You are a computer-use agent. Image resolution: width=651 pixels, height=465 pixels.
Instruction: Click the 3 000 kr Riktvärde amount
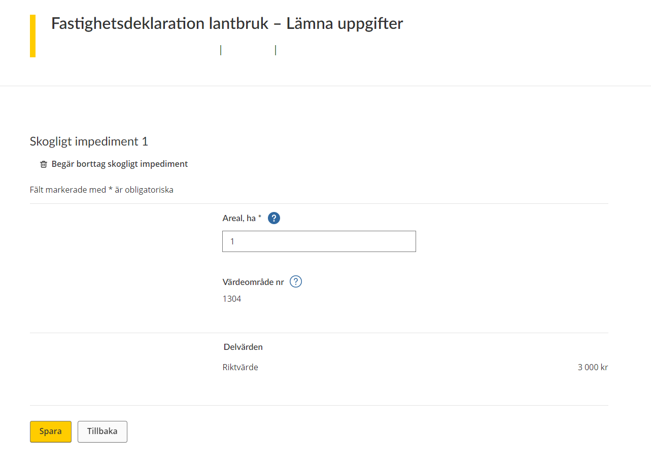(x=593, y=367)
